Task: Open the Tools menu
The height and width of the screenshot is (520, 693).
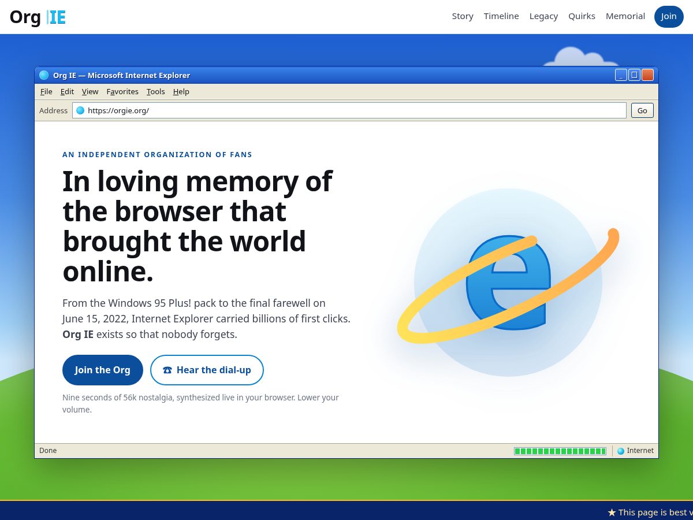Action: 156,91
